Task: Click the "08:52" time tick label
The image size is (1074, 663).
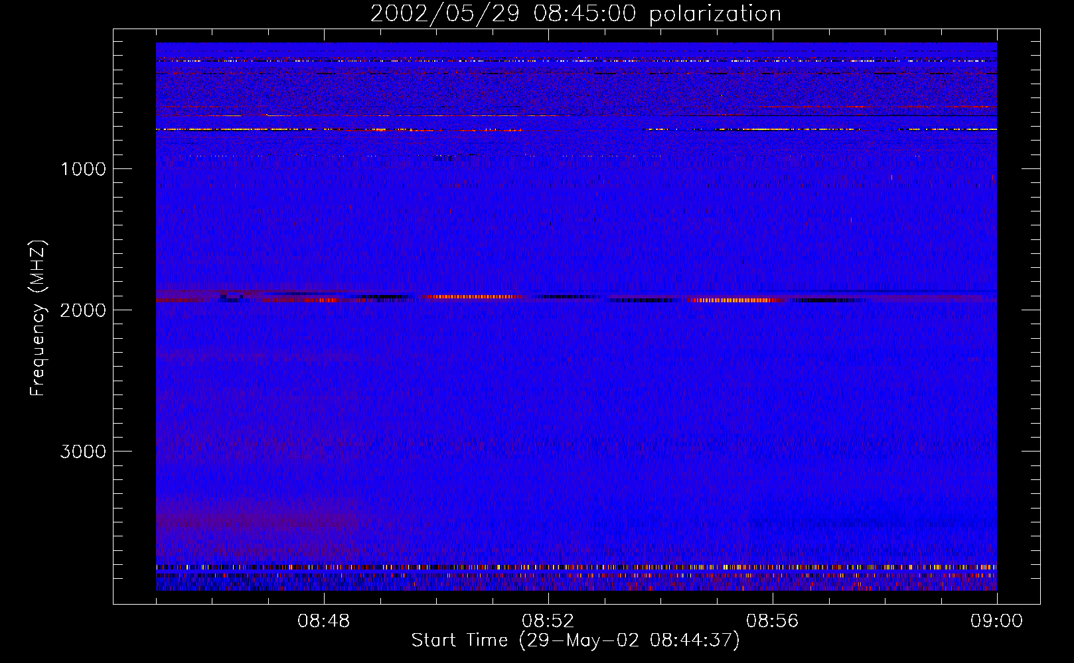Action: click(x=548, y=622)
